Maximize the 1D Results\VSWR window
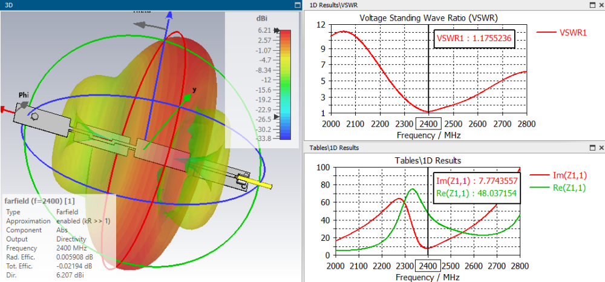This screenshot has height=282, width=605. (593, 5)
